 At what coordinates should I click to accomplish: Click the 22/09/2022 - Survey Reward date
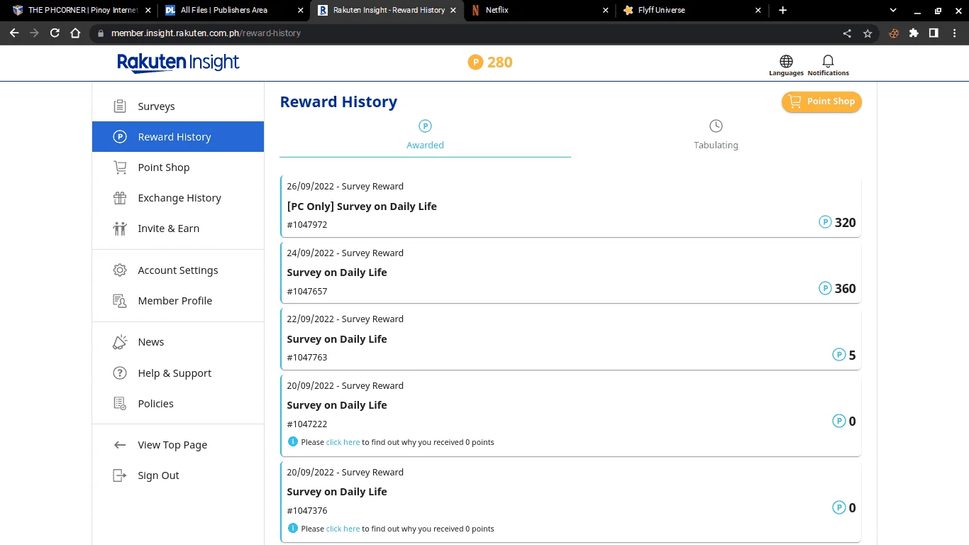coord(345,319)
